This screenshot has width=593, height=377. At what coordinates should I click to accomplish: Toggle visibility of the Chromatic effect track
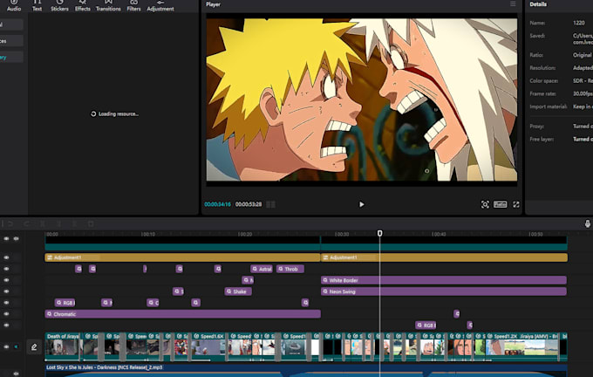[6, 313]
